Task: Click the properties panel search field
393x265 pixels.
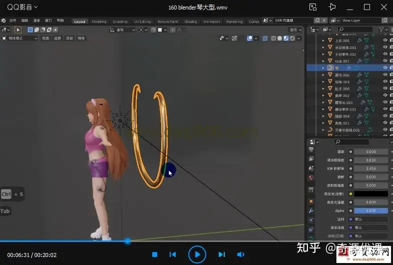Action: pos(351,142)
